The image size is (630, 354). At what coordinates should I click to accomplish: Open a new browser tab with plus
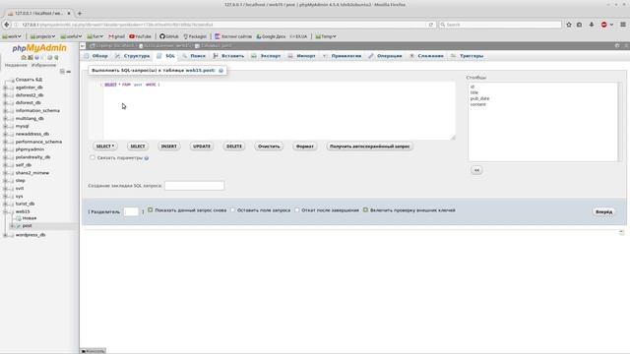[x=80, y=13]
